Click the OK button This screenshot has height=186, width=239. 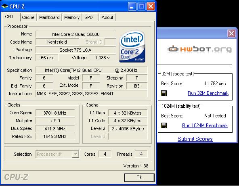(139, 178)
